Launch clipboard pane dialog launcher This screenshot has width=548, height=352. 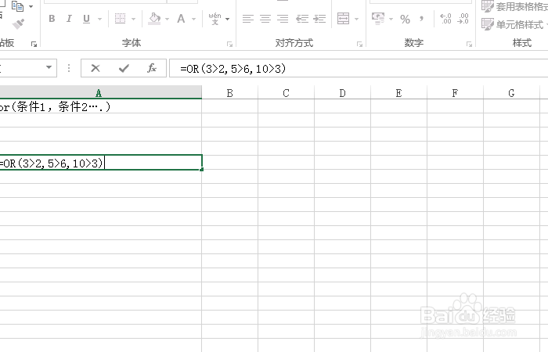(x=34, y=44)
